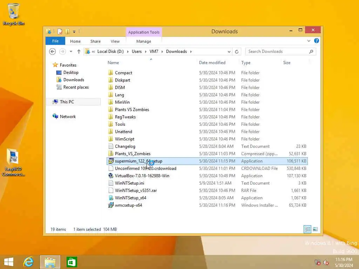
Task: Open Desktop in the navigation pane
Action: pyautogui.click(x=71, y=73)
